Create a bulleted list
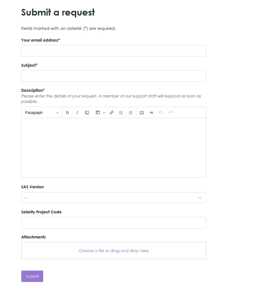This screenshot has height=288, width=265. tap(121, 113)
